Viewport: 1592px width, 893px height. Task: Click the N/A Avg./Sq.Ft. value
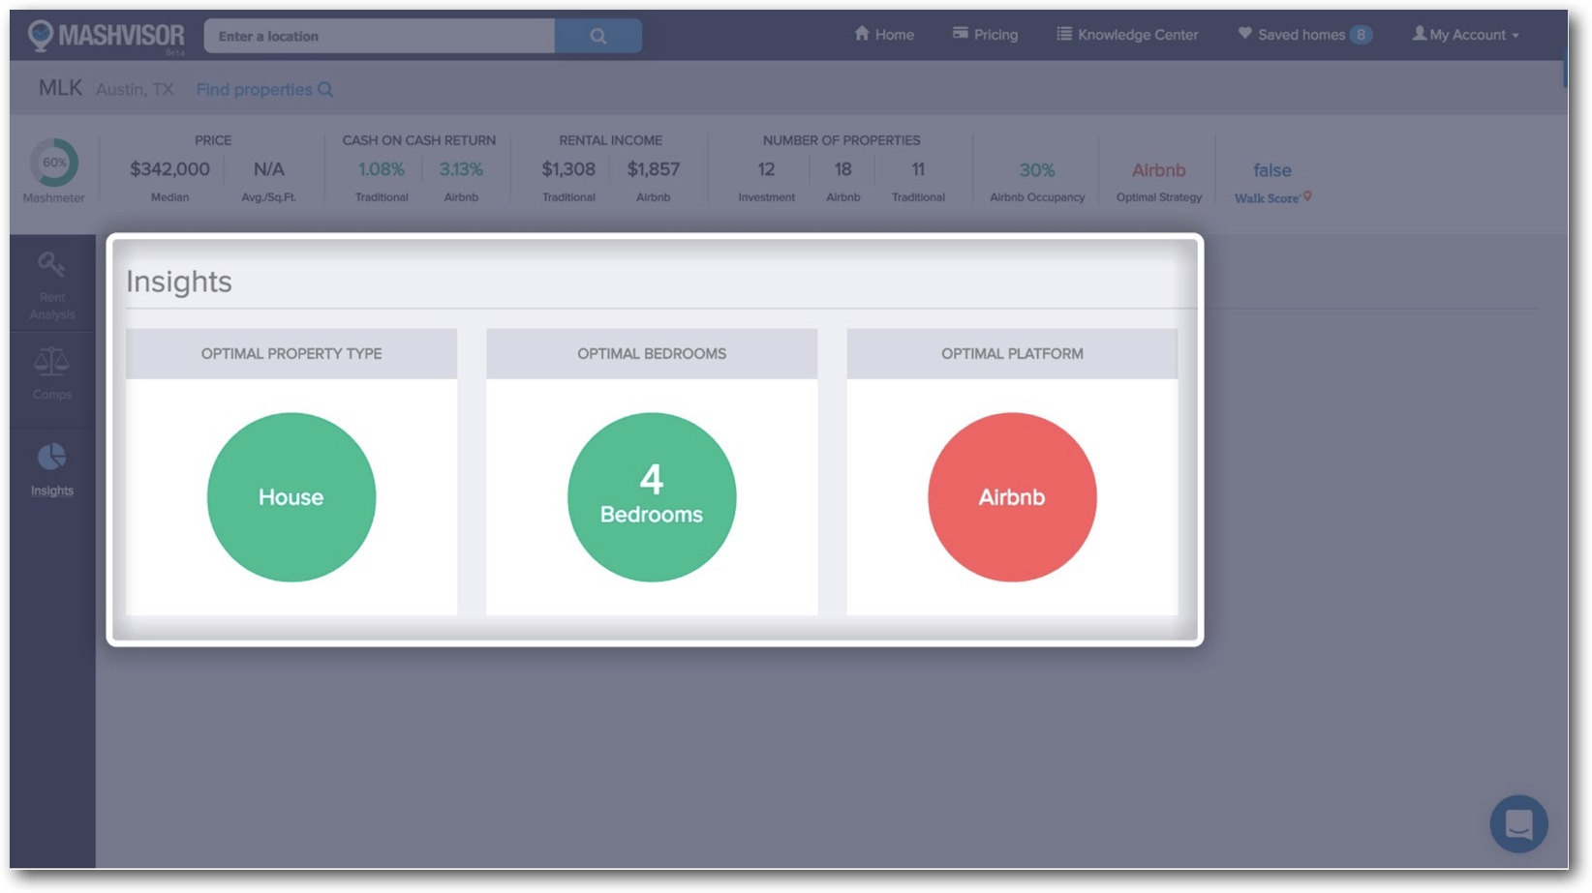pos(269,169)
